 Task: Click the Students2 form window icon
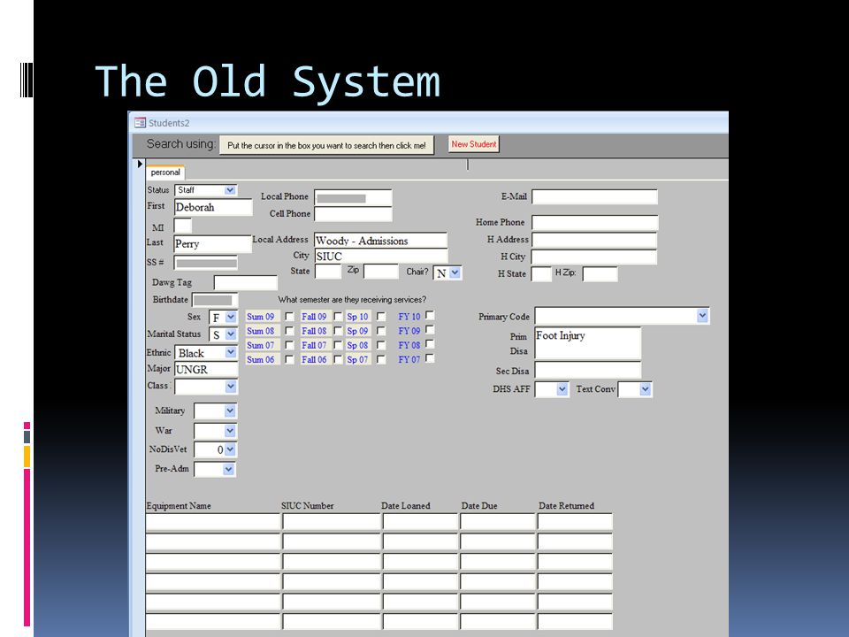click(x=141, y=123)
